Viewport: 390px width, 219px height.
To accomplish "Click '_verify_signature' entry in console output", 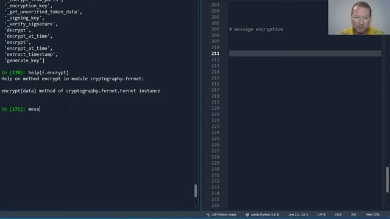I will click(x=31, y=24).
